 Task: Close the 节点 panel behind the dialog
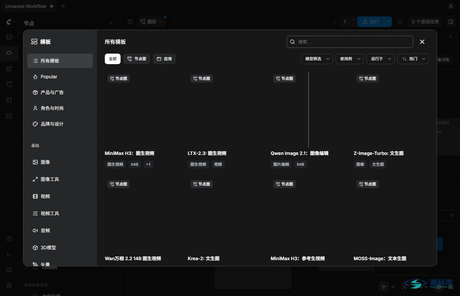coord(110,23)
